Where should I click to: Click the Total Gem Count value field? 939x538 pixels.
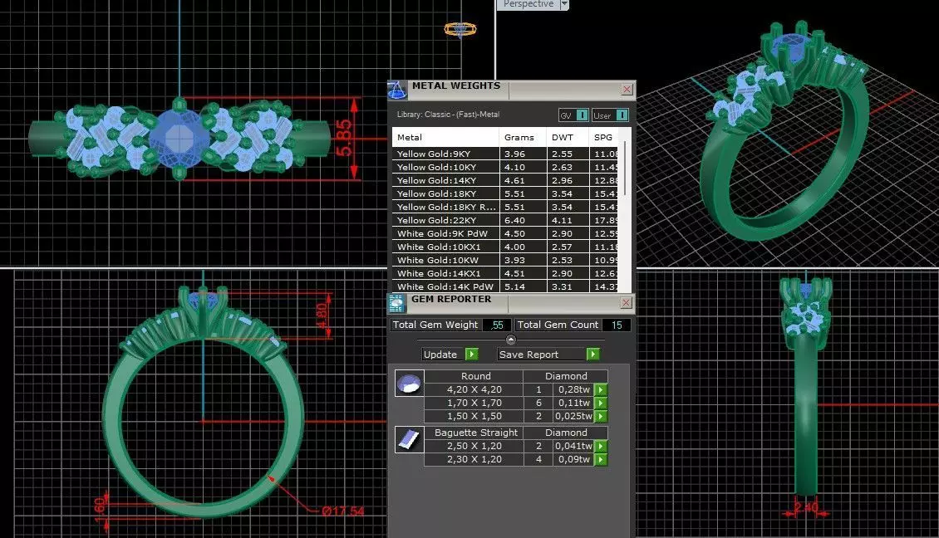coord(617,325)
